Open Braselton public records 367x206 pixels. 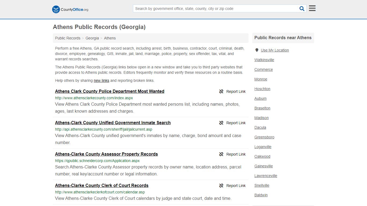[262, 108]
